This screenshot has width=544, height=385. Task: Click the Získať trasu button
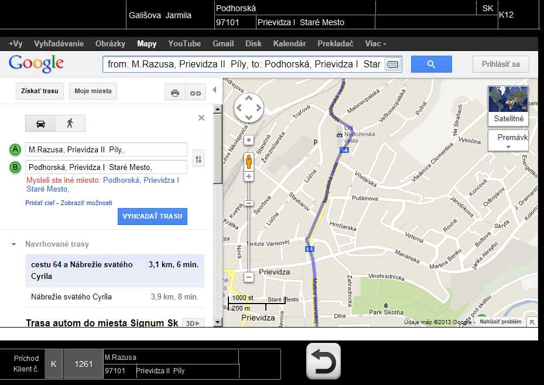click(x=40, y=91)
